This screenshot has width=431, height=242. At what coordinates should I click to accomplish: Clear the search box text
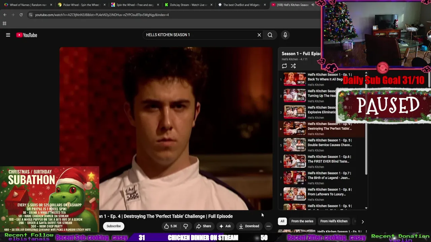tap(259, 35)
